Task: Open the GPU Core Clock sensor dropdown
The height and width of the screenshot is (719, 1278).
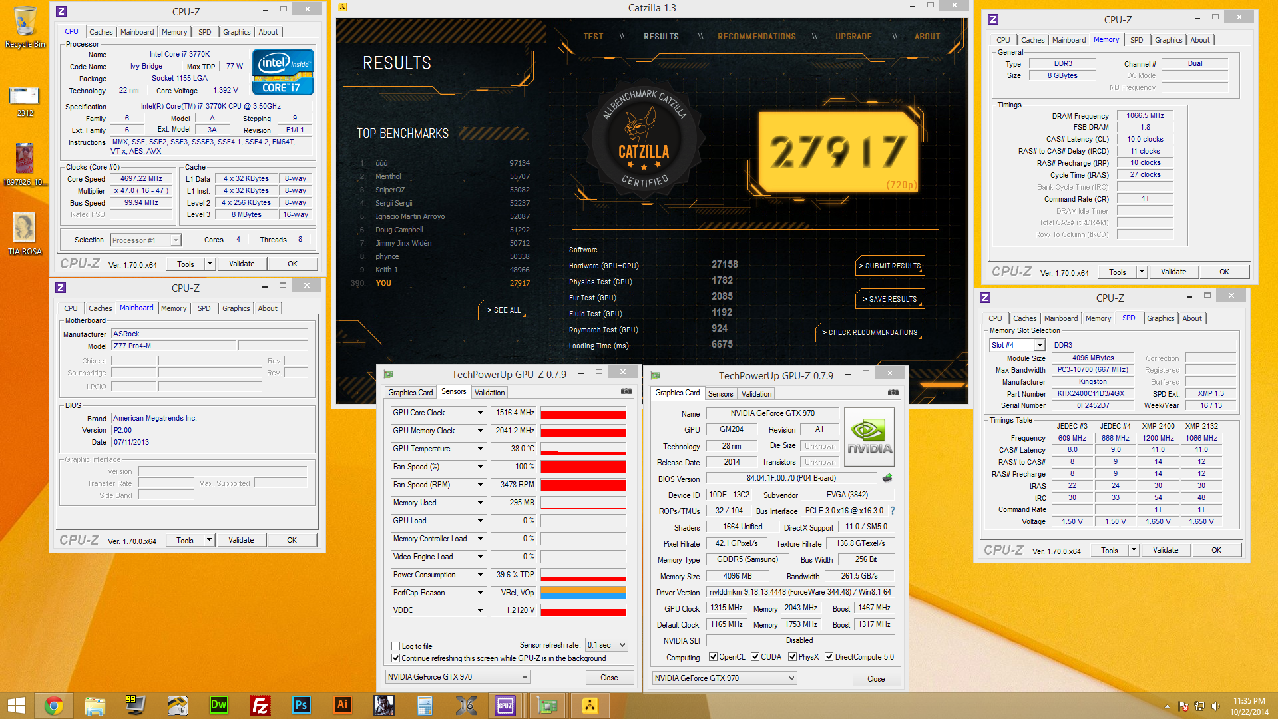Action: point(479,413)
